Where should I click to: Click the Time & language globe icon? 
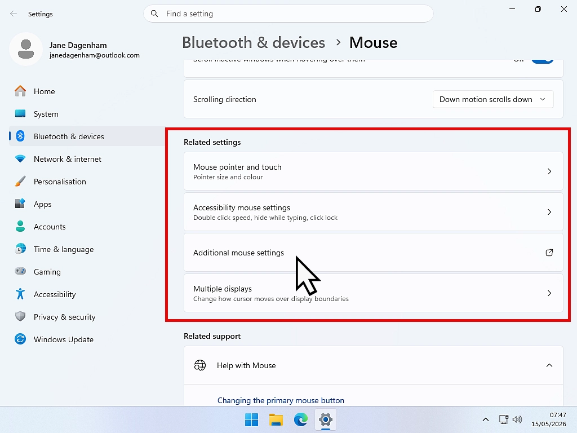click(x=20, y=249)
